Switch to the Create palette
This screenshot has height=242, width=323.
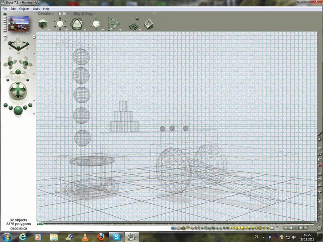click(44, 14)
